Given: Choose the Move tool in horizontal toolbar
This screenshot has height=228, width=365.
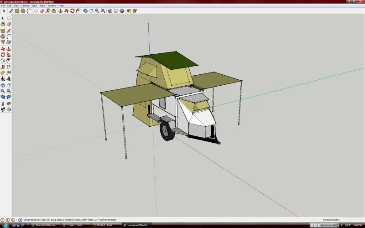Looking at the screenshot, I should [x=66, y=11].
